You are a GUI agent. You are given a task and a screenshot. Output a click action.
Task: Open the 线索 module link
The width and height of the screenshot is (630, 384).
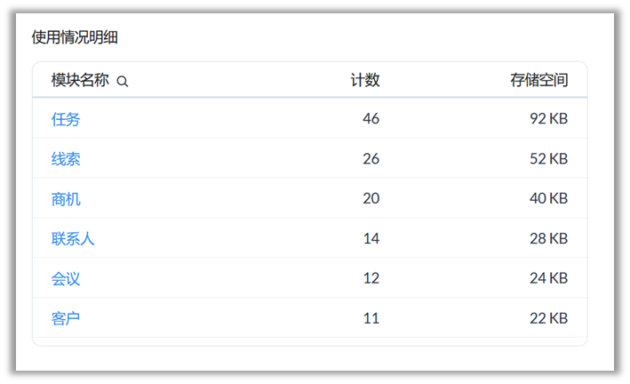pyautogui.click(x=66, y=159)
